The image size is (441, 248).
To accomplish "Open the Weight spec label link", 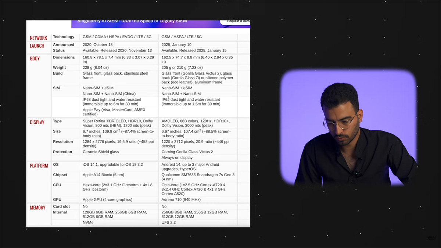I will (60, 68).
